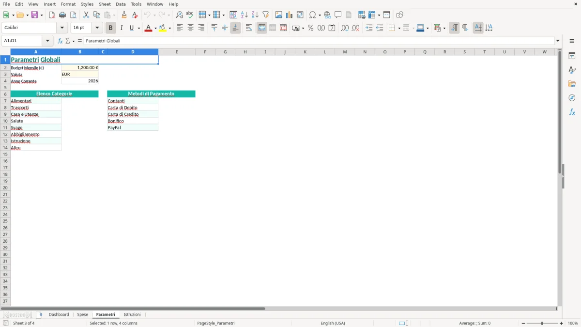
Task: Toggle Merge and Center Cells
Action: click(x=262, y=28)
